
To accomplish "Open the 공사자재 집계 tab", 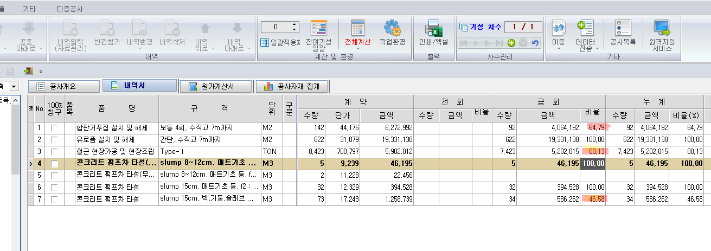I will [292, 86].
